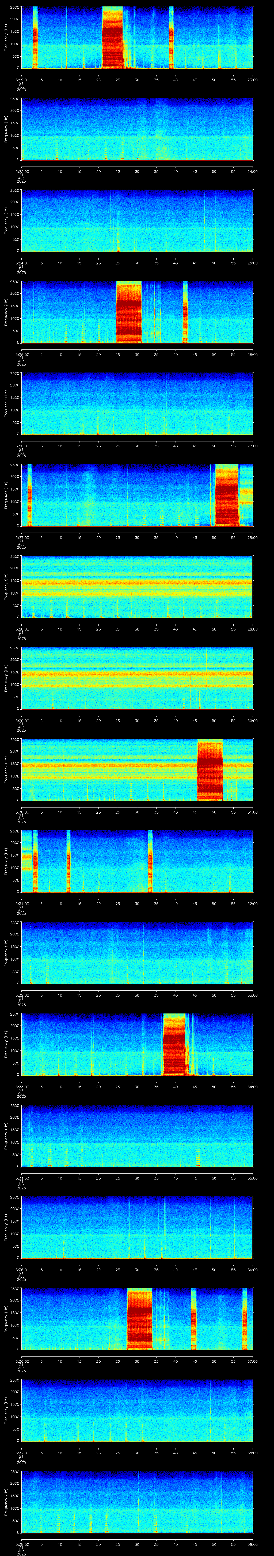Click the 3:33:00 start time label
The width and height of the screenshot is (274, 1556).
point(22,1087)
